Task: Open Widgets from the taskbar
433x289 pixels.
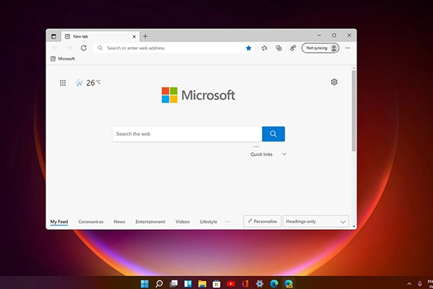Action: 188,283
